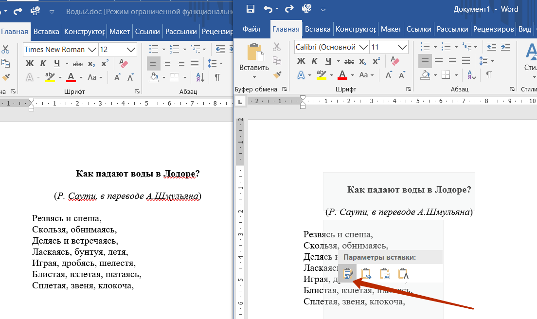Screen dimensions: 537x319
Task: Open Вид tab in Документ1
Action: click(x=524, y=29)
